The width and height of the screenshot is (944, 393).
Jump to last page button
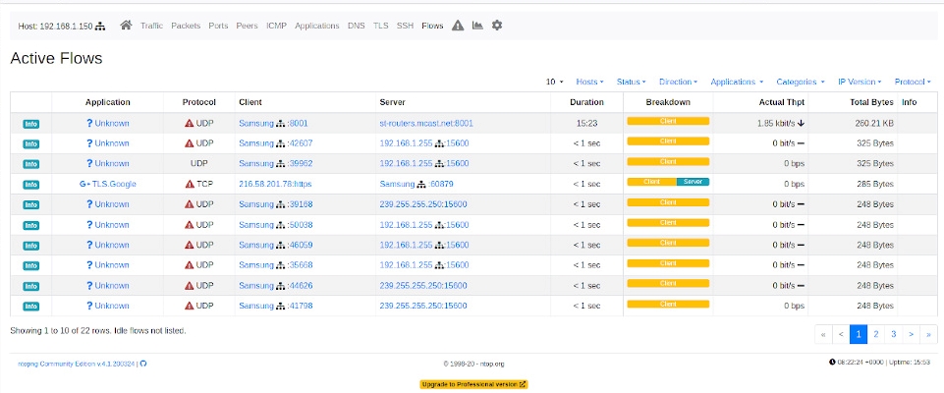pos(929,334)
